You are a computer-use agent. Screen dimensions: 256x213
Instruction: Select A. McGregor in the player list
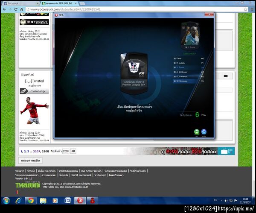coord(189,72)
